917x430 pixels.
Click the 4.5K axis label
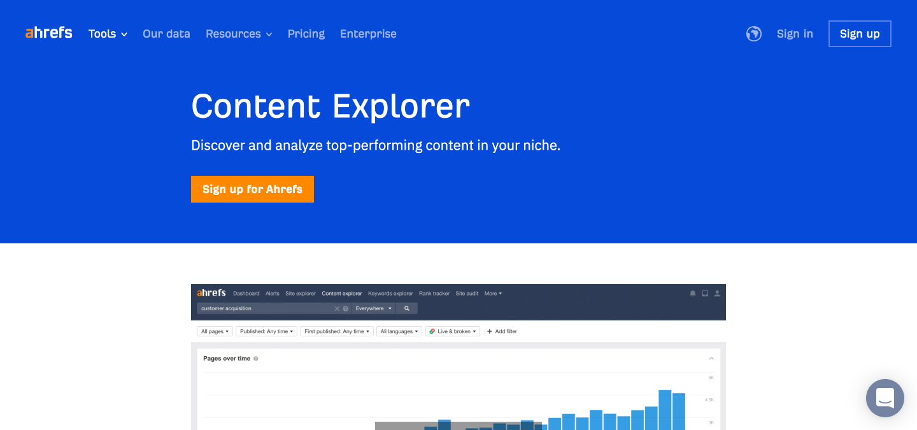(x=709, y=400)
